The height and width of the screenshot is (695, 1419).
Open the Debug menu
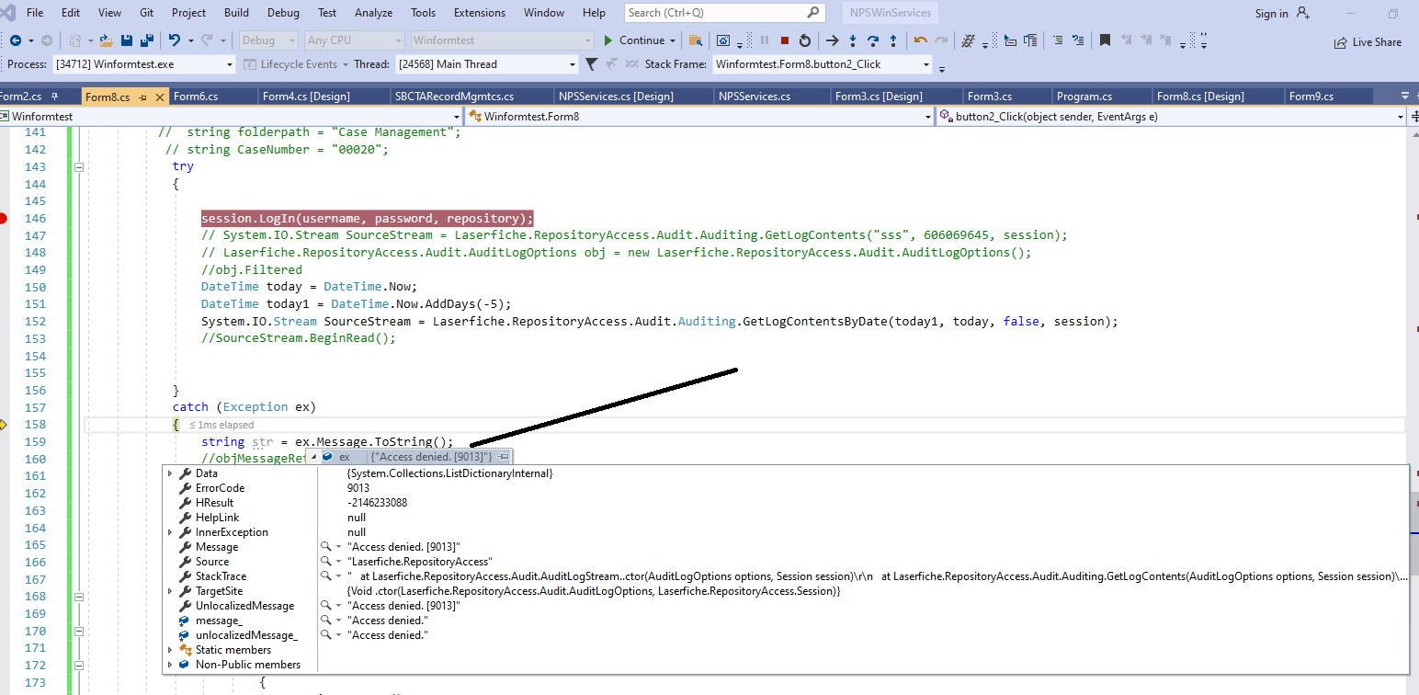[283, 13]
